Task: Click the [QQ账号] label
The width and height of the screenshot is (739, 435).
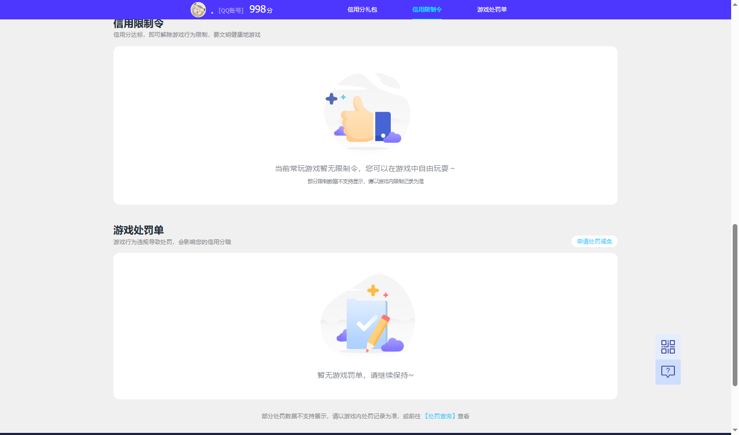Action: [x=231, y=10]
